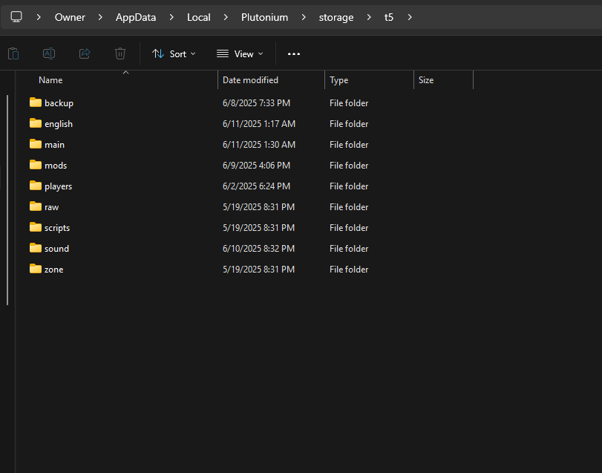Click the date 6/8/2025 7:33 PM
Image resolution: width=602 pixels, height=473 pixels.
(x=257, y=103)
